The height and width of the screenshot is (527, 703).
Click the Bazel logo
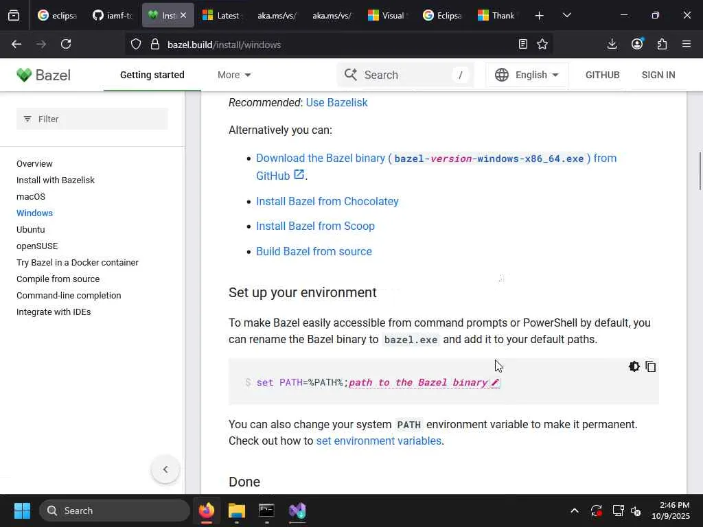(x=43, y=75)
